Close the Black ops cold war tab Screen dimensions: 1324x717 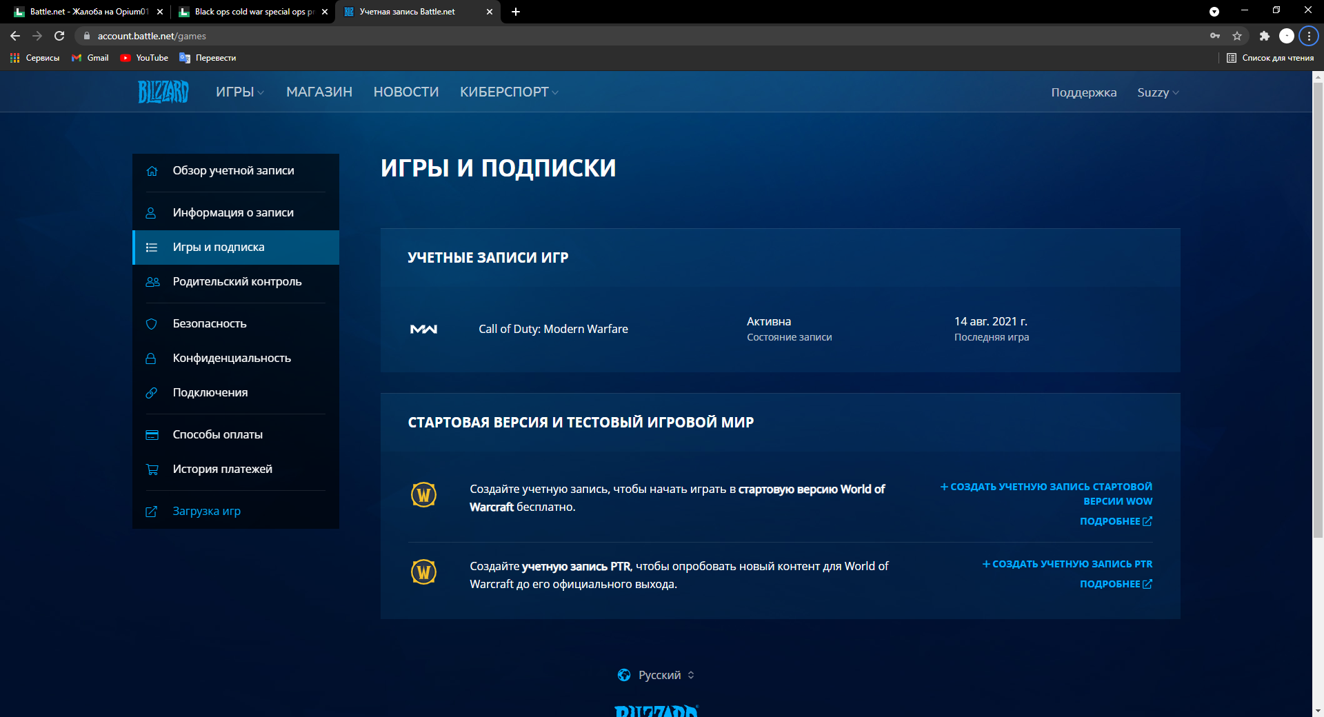pos(325,12)
